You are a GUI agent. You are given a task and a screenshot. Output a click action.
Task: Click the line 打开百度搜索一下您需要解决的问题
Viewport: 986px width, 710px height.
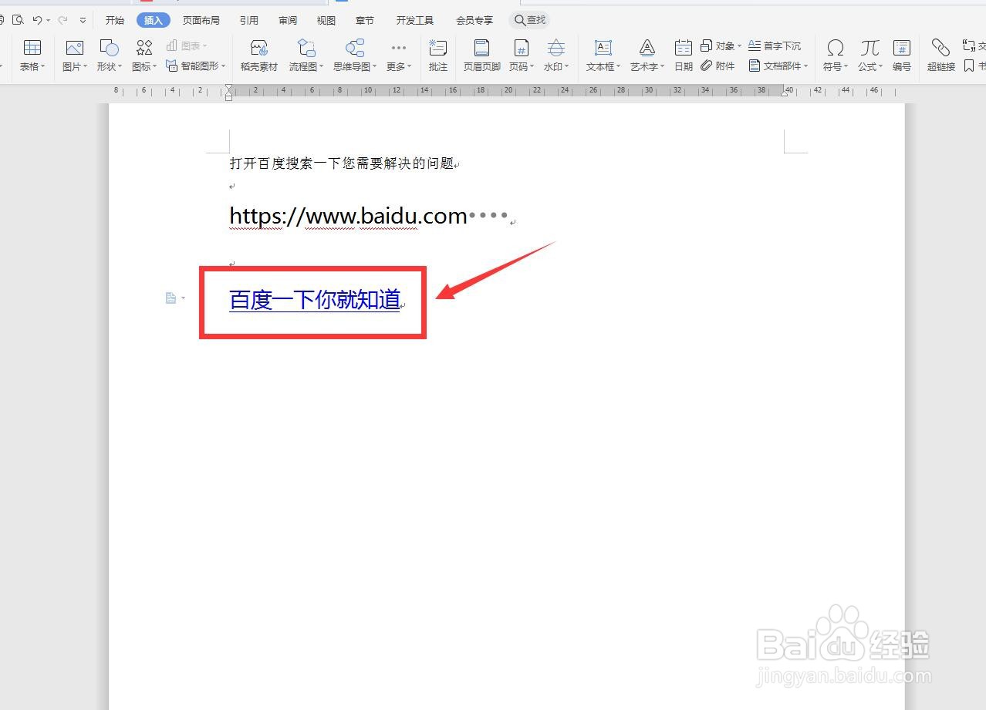[342, 163]
